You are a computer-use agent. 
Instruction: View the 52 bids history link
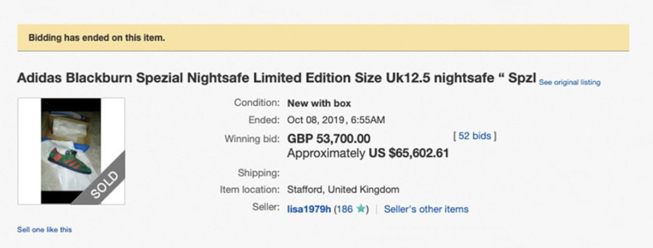[x=474, y=136]
